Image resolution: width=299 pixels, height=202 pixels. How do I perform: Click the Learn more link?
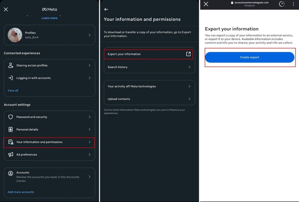[x=49, y=18]
